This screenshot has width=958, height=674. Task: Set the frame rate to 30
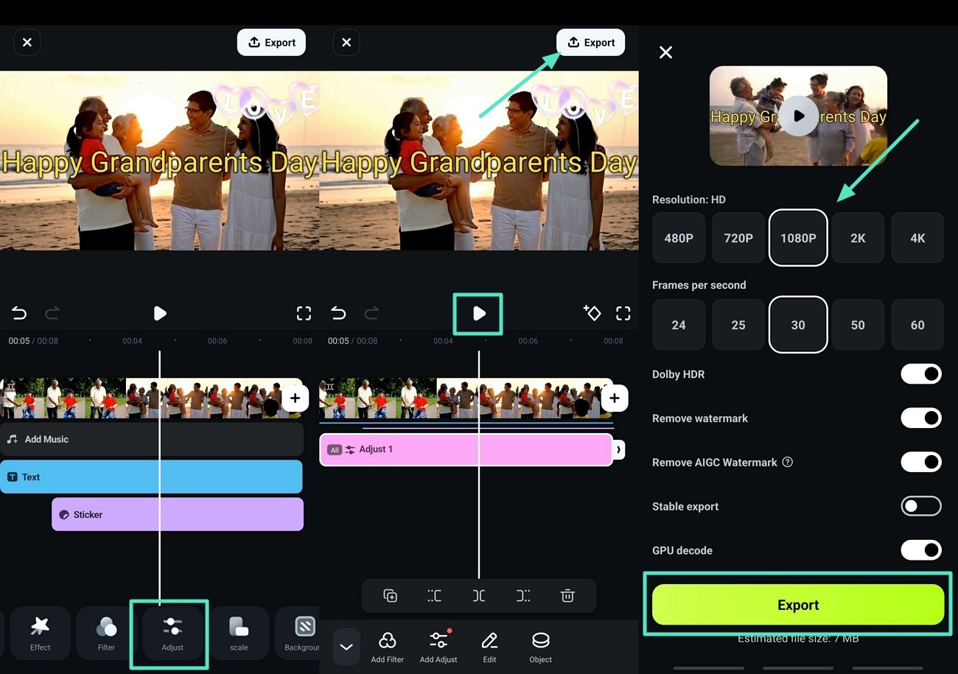(798, 325)
